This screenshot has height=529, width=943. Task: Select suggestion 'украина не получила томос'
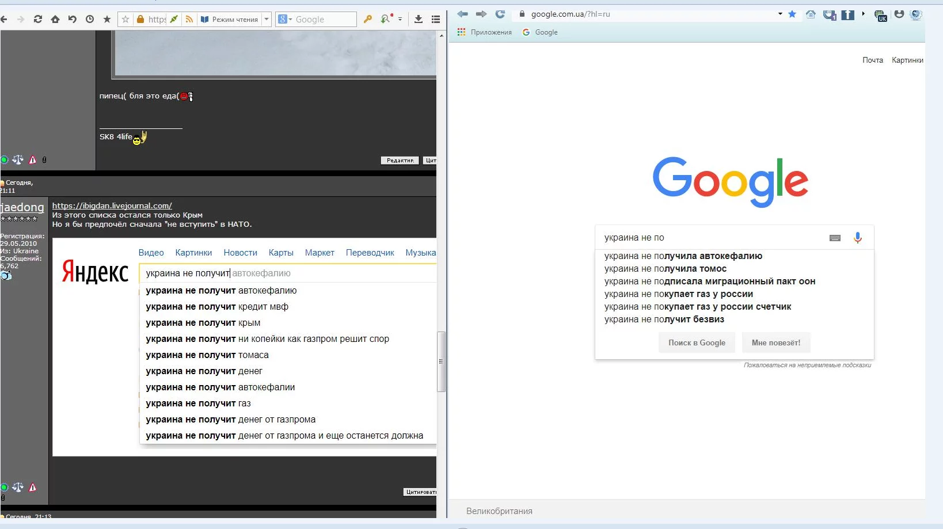[665, 269]
